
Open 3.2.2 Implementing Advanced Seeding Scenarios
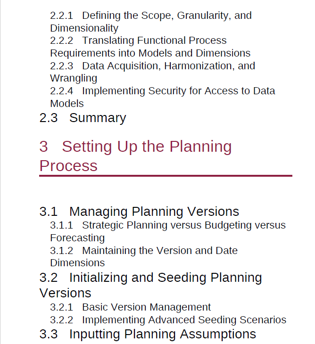tap(168, 320)
